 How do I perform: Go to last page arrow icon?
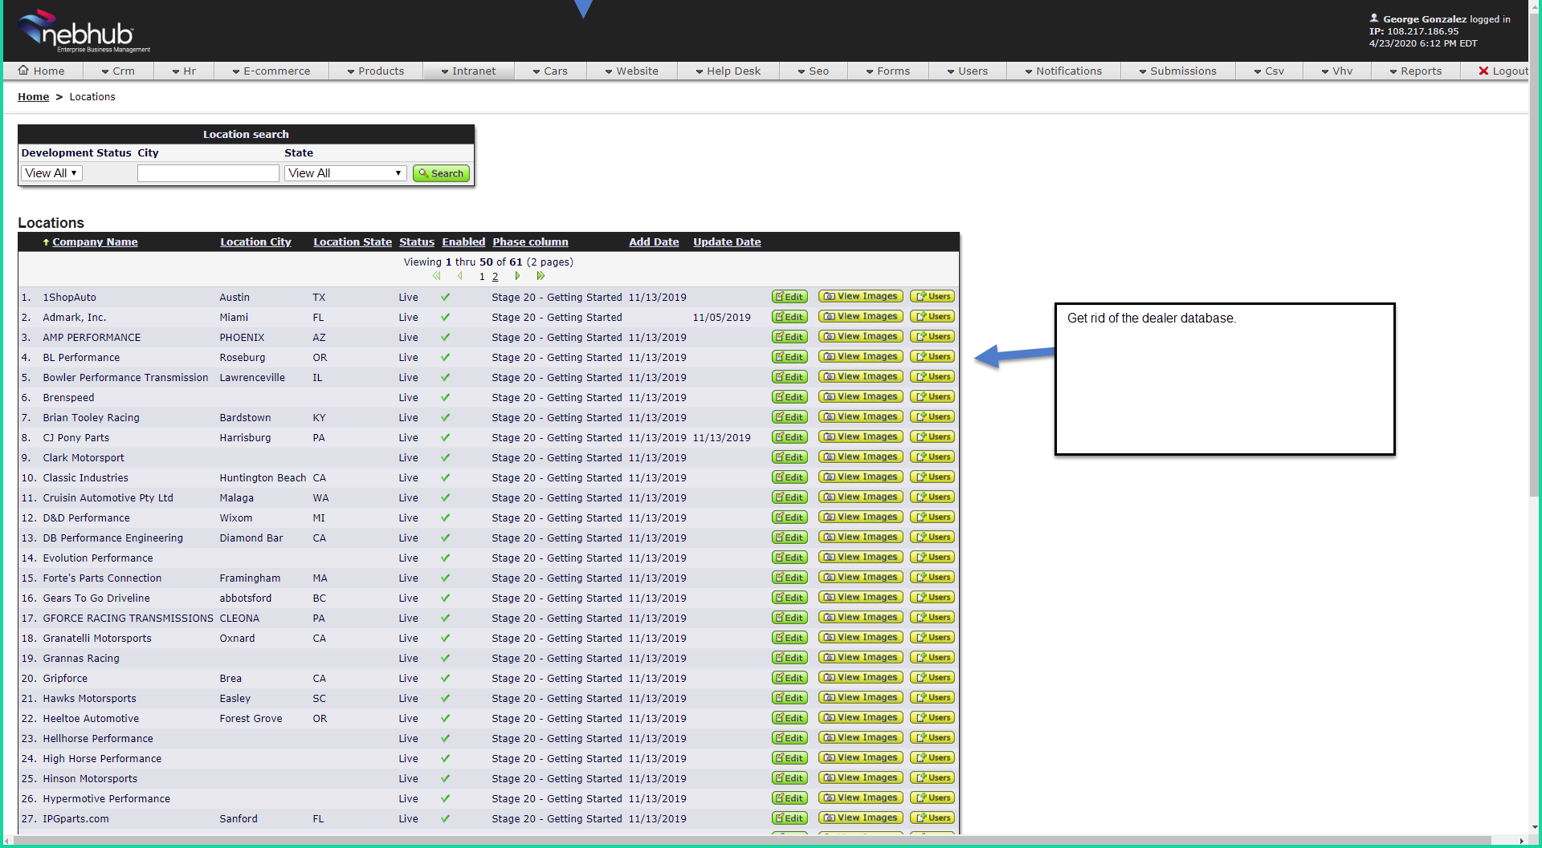[541, 276]
